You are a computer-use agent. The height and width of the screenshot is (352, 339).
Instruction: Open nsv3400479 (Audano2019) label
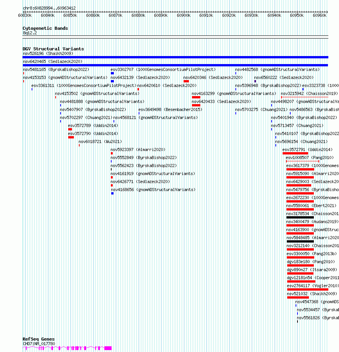pos(312,222)
